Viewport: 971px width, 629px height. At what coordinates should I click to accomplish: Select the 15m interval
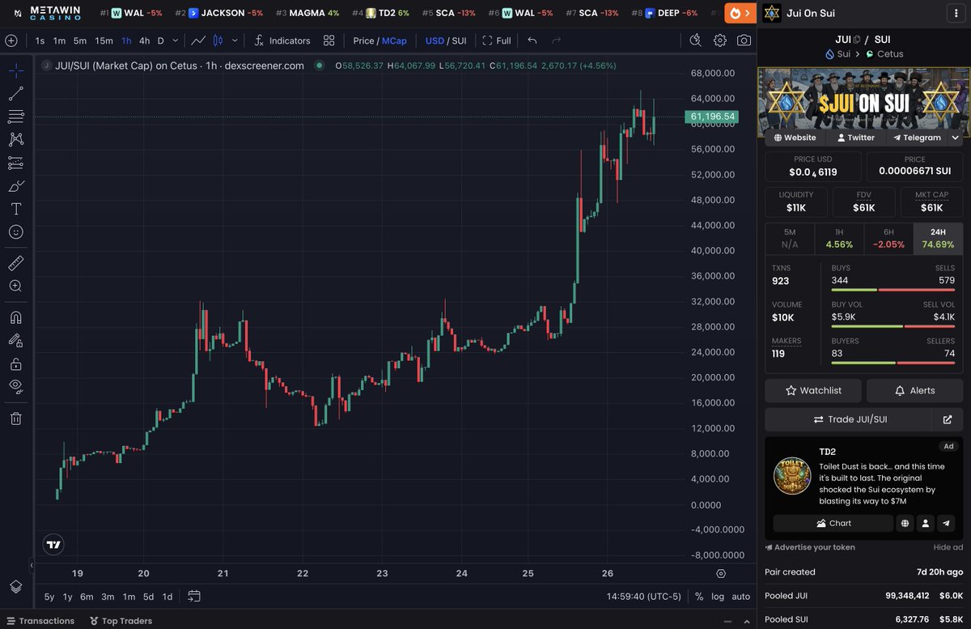(x=104, y=40)
